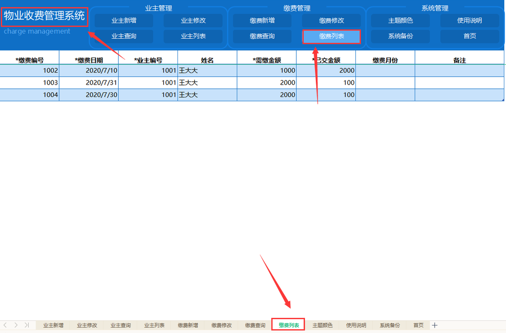Switch to the 首页 sheet tab
The height and width of the screenshot is (333, 506).
pos(418,325)
